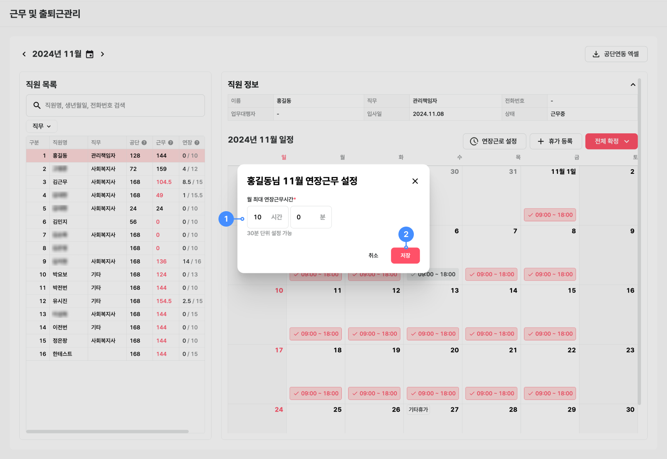Go to next month arrow
The width and height of the screenshot is (667, 459).
coord(102,54)
